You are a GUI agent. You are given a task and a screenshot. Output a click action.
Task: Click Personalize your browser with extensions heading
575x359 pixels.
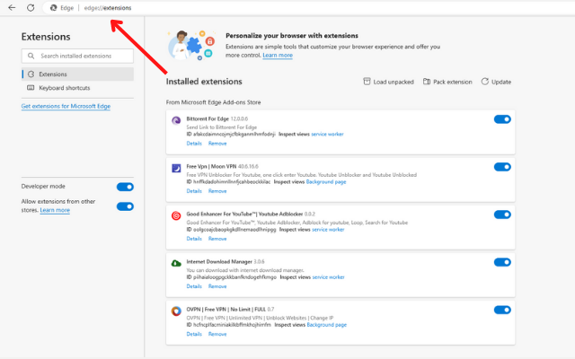[x=292, y=36]
